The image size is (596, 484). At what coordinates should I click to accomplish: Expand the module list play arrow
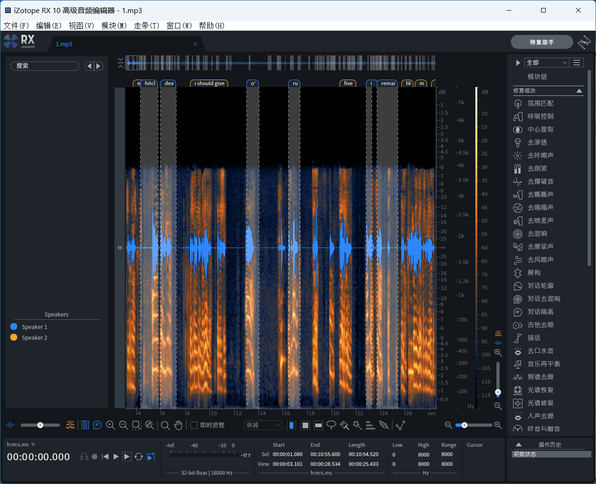pyautogui.click(x=518, y=63)
